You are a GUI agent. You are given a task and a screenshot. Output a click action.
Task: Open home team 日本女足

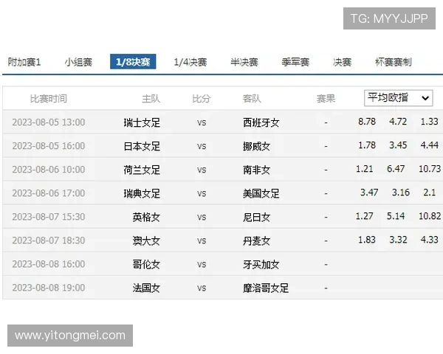[x=142, y=146]
